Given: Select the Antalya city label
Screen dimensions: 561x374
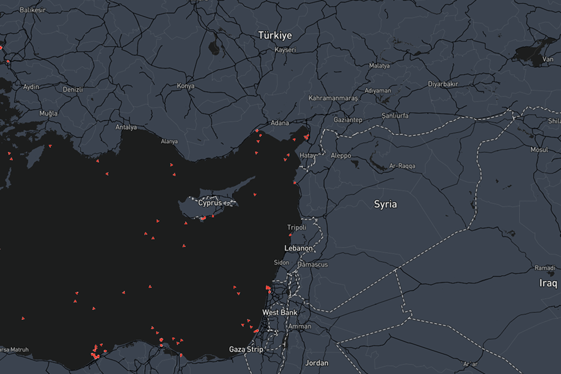Looking at the screenshot, I should [126, 127].
